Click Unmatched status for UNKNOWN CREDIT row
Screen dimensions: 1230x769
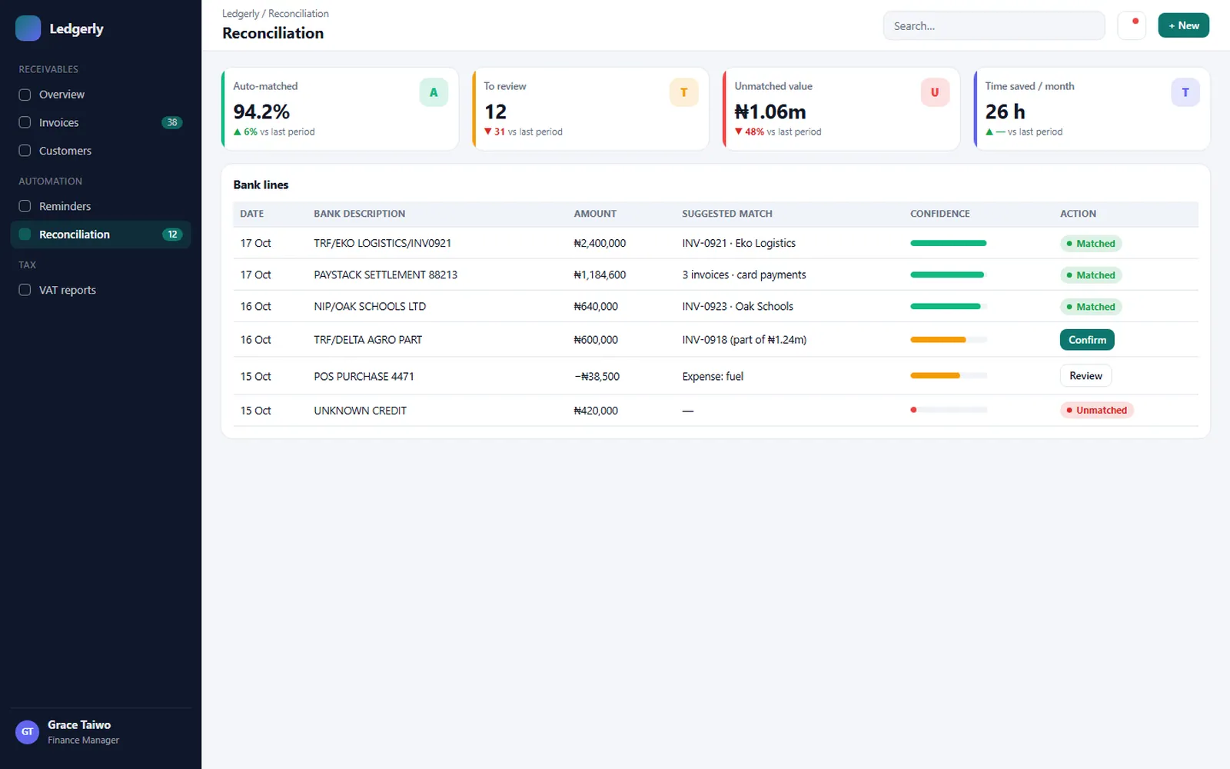pyautogui.click(x=1097, y=411)
